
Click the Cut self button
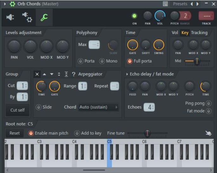pyautogui.click(x=17, y=110)
